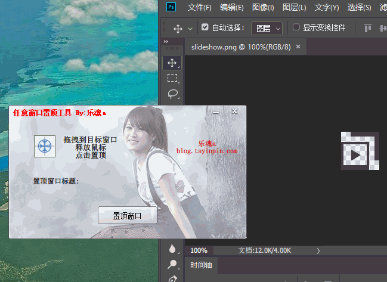Image resolution: width=387 pixels, height=282 pixels.
Task: Enable the 显示变换控件 checkbox
Action: pyautogui.click(x=296, y=27)
